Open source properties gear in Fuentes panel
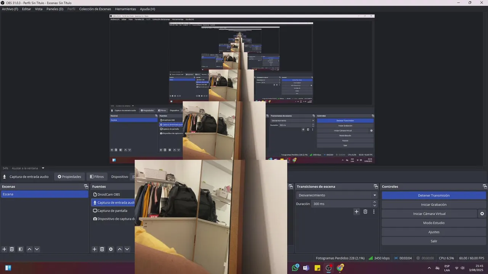Image resolution: width=488 pixels, height=274 pixels. 111,249
